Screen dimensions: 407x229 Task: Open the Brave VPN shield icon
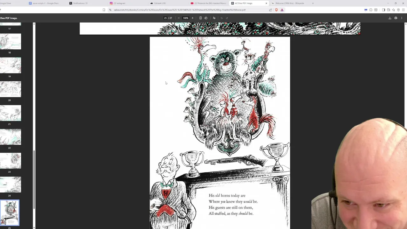[398, 10]
